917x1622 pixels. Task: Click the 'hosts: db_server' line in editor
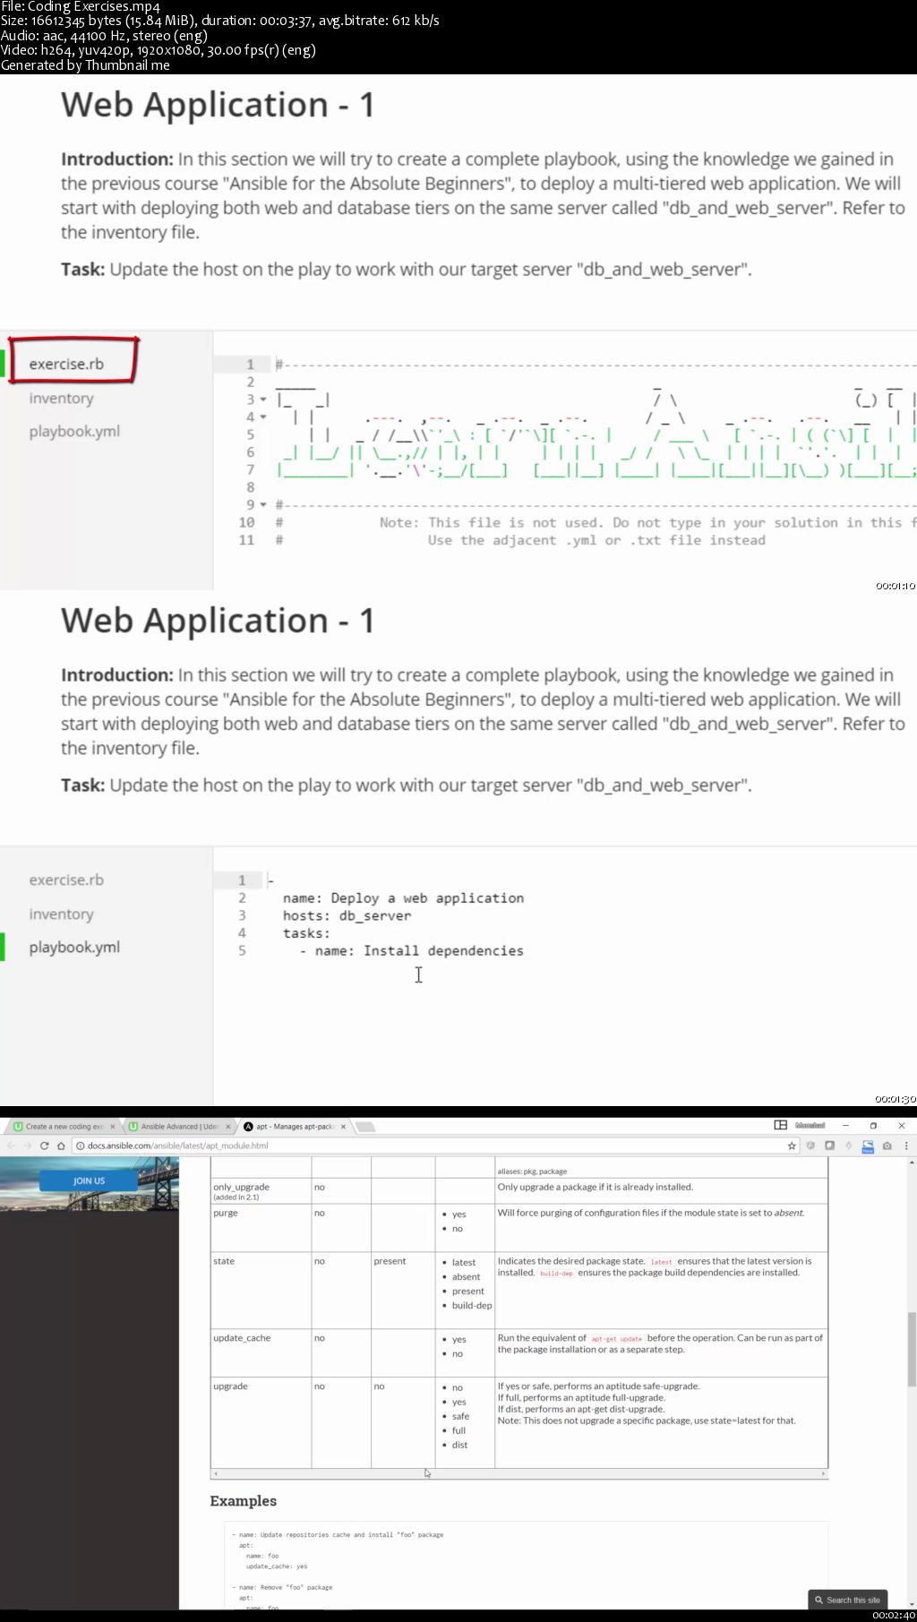(347, 915)
